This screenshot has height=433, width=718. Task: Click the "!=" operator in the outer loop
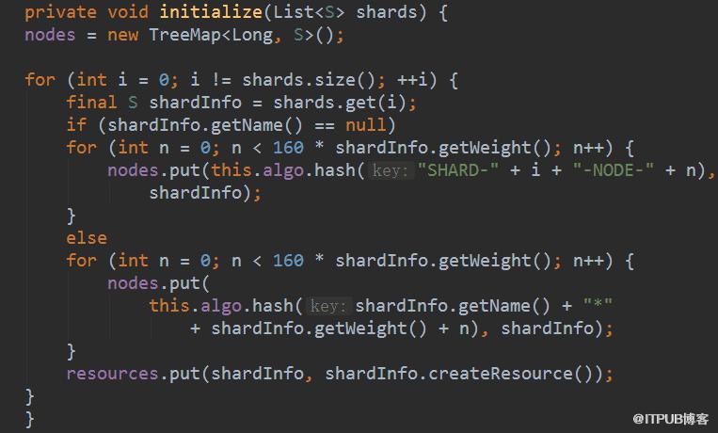[x=222, y=80]
